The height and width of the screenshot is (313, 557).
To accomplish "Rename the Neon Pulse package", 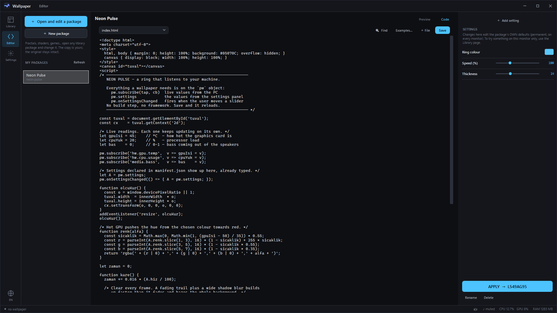I will coord(471,298).
